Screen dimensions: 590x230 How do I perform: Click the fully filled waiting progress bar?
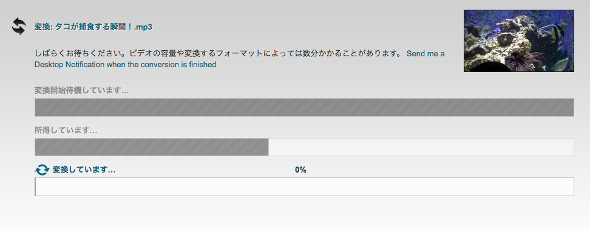coord(304,107)
